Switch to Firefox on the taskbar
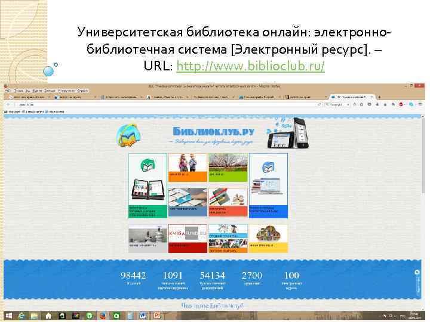430x322 pixels. coord(103,316)
